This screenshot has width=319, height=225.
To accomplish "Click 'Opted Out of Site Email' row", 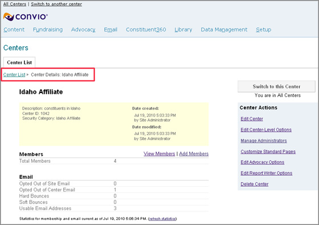I will coord(114,183).
